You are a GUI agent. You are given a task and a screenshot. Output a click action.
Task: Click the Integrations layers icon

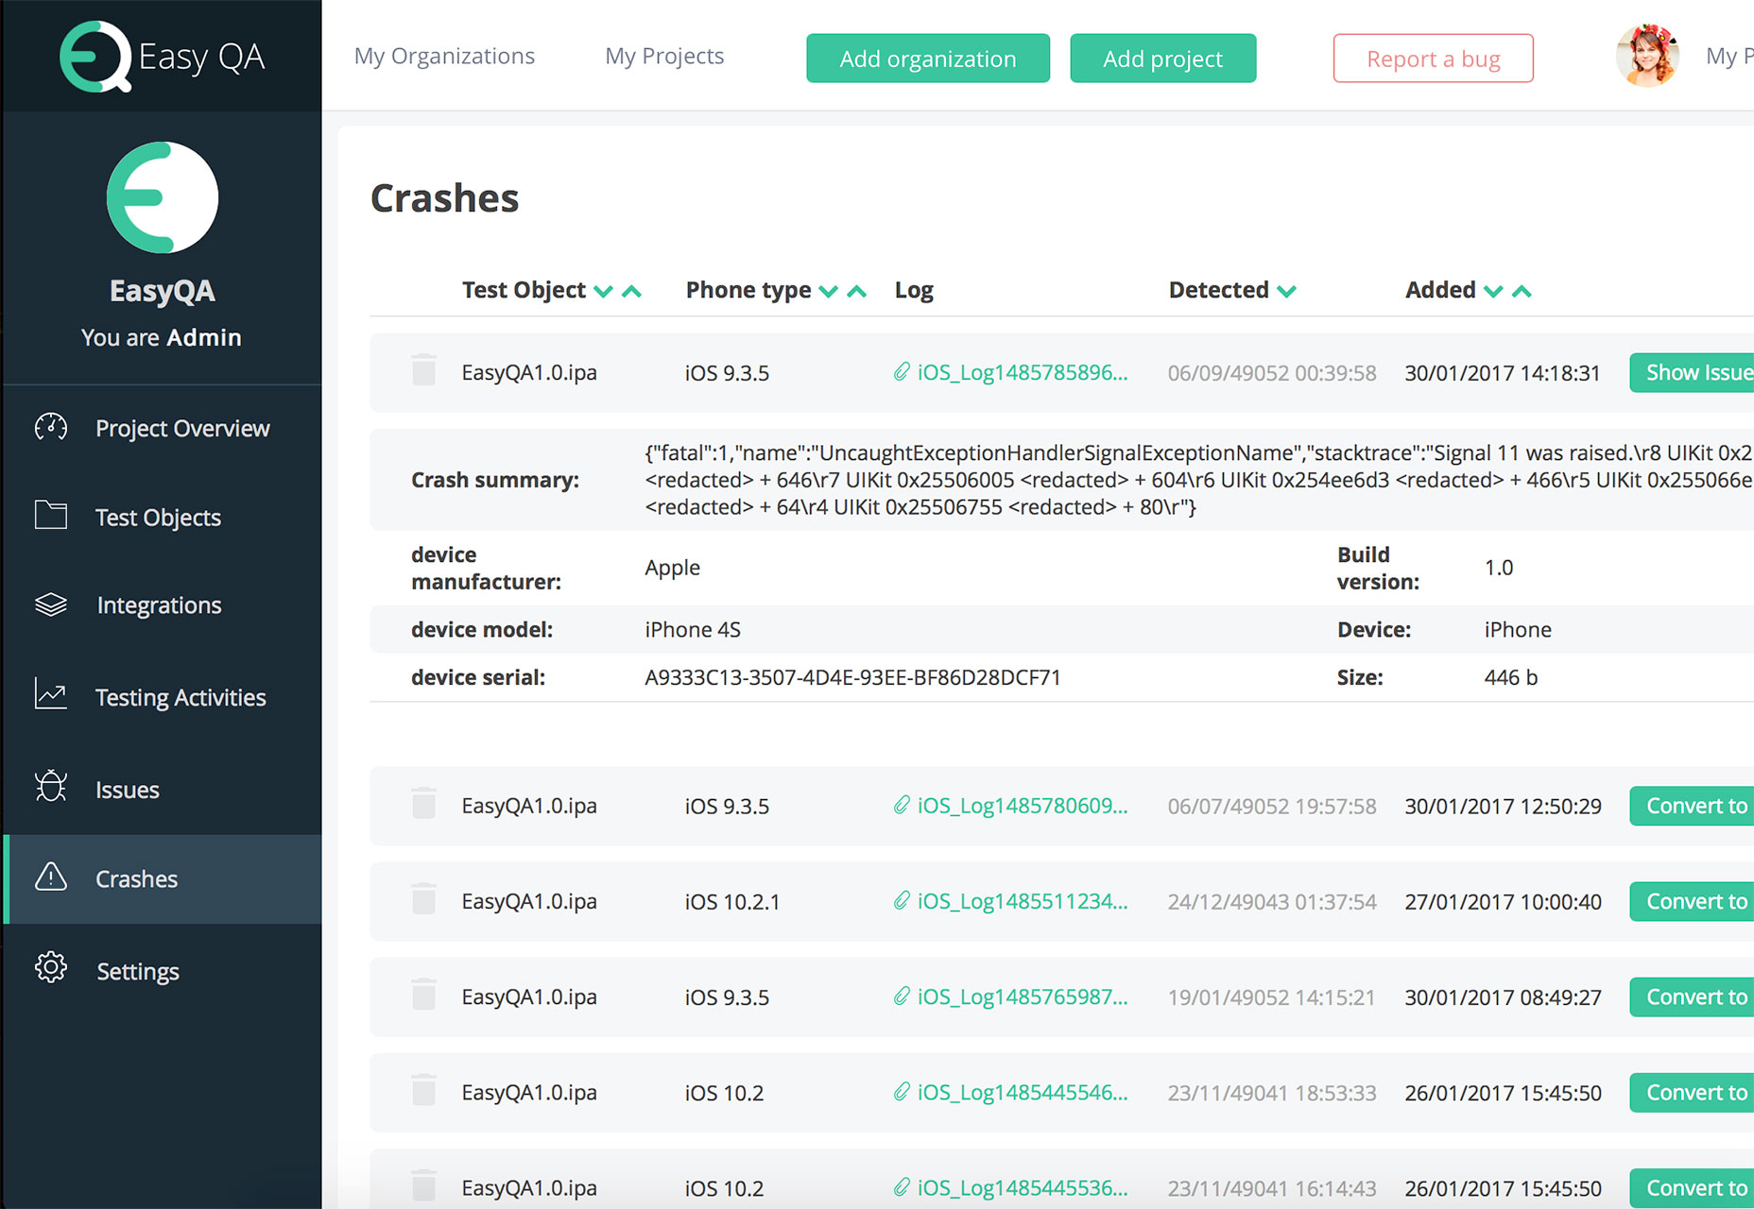point(51,604)
